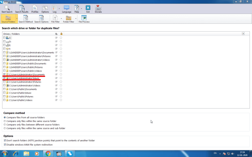
Task: Check the D: drive checkbox
Action: click(4, 41)
